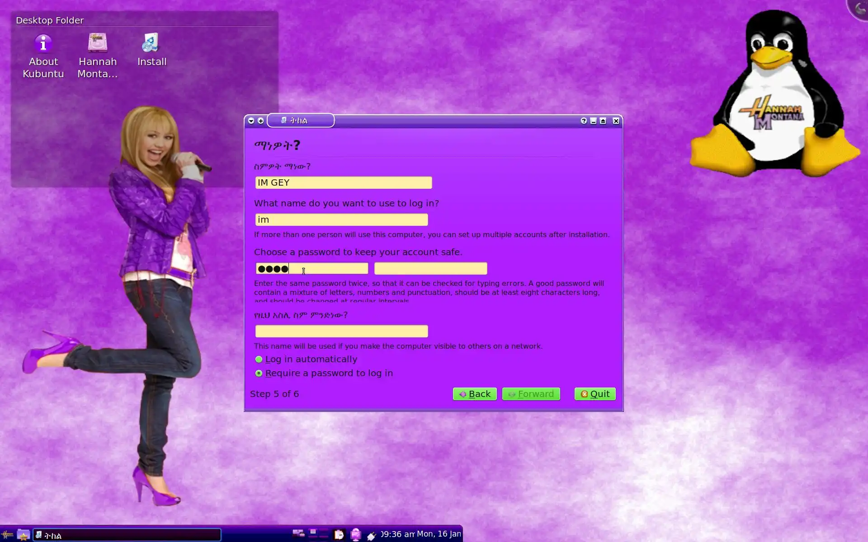Open the starred folder icon in taskbar

pyautogui.click(x=23, y=535)
